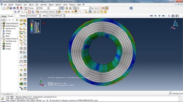Open the Result menu

click(31, 5)
